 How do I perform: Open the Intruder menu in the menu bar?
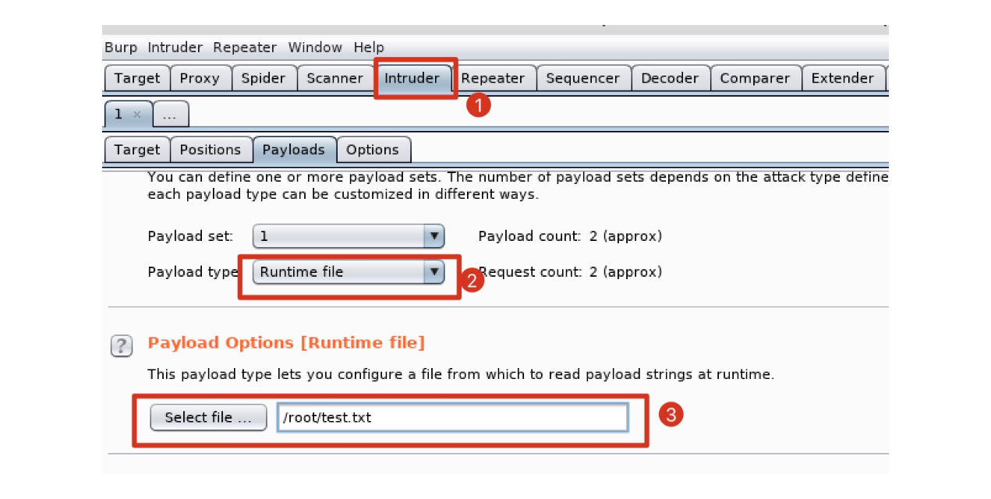[175, 48]
